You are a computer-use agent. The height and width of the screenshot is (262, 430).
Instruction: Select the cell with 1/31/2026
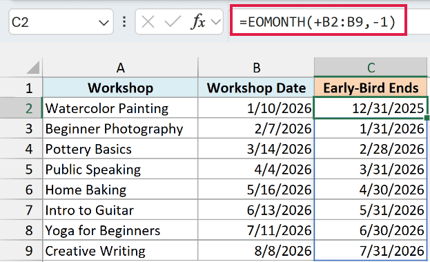(371, 128)
